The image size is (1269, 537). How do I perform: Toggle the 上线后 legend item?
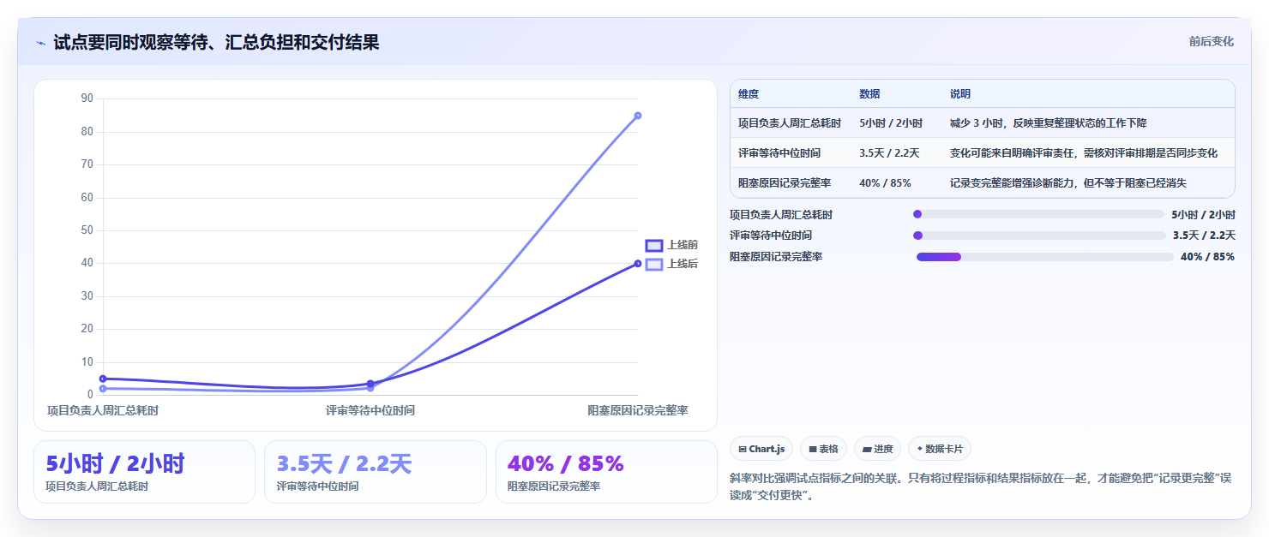point(671,264)
